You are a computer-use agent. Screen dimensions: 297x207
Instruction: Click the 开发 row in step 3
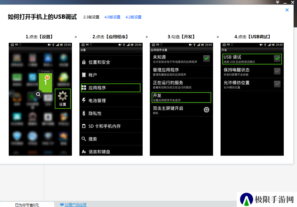point(181,98)
